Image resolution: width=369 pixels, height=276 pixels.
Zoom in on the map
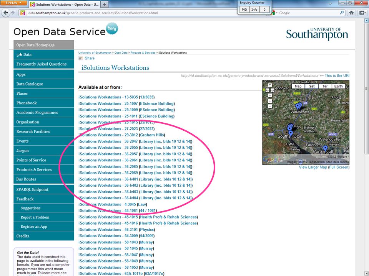(270, 101)
